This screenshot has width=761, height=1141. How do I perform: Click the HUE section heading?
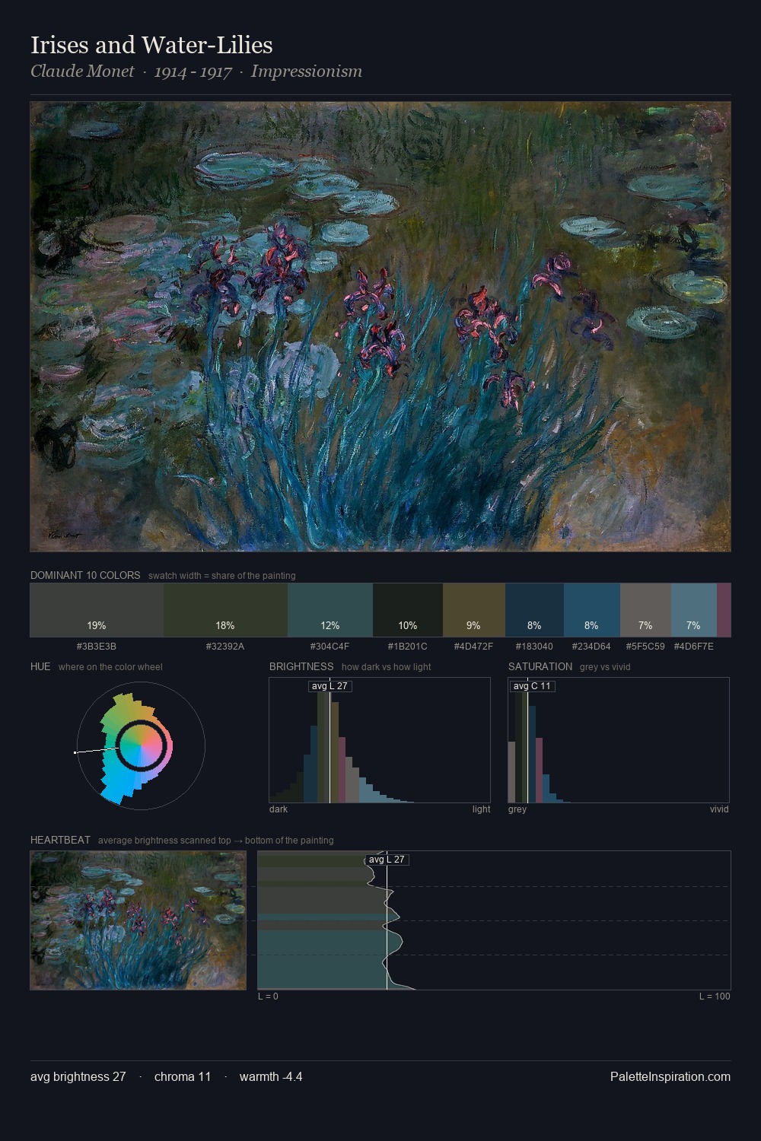point(40,666)
